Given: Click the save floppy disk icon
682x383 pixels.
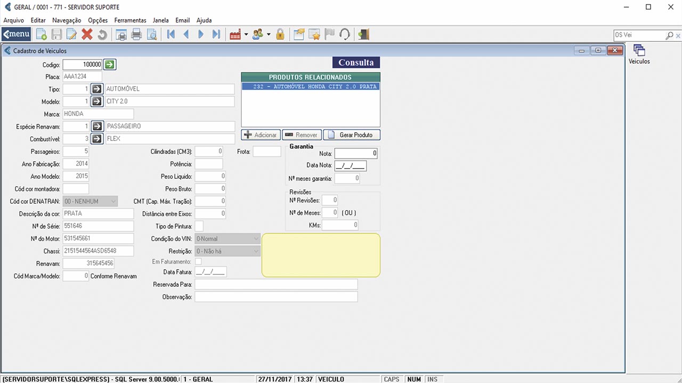Looking at the screenshot, I should [x=56, y=35].
